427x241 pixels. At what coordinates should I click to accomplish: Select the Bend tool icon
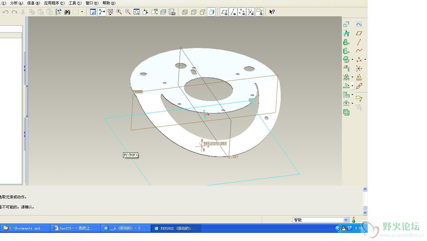[346, 77]
